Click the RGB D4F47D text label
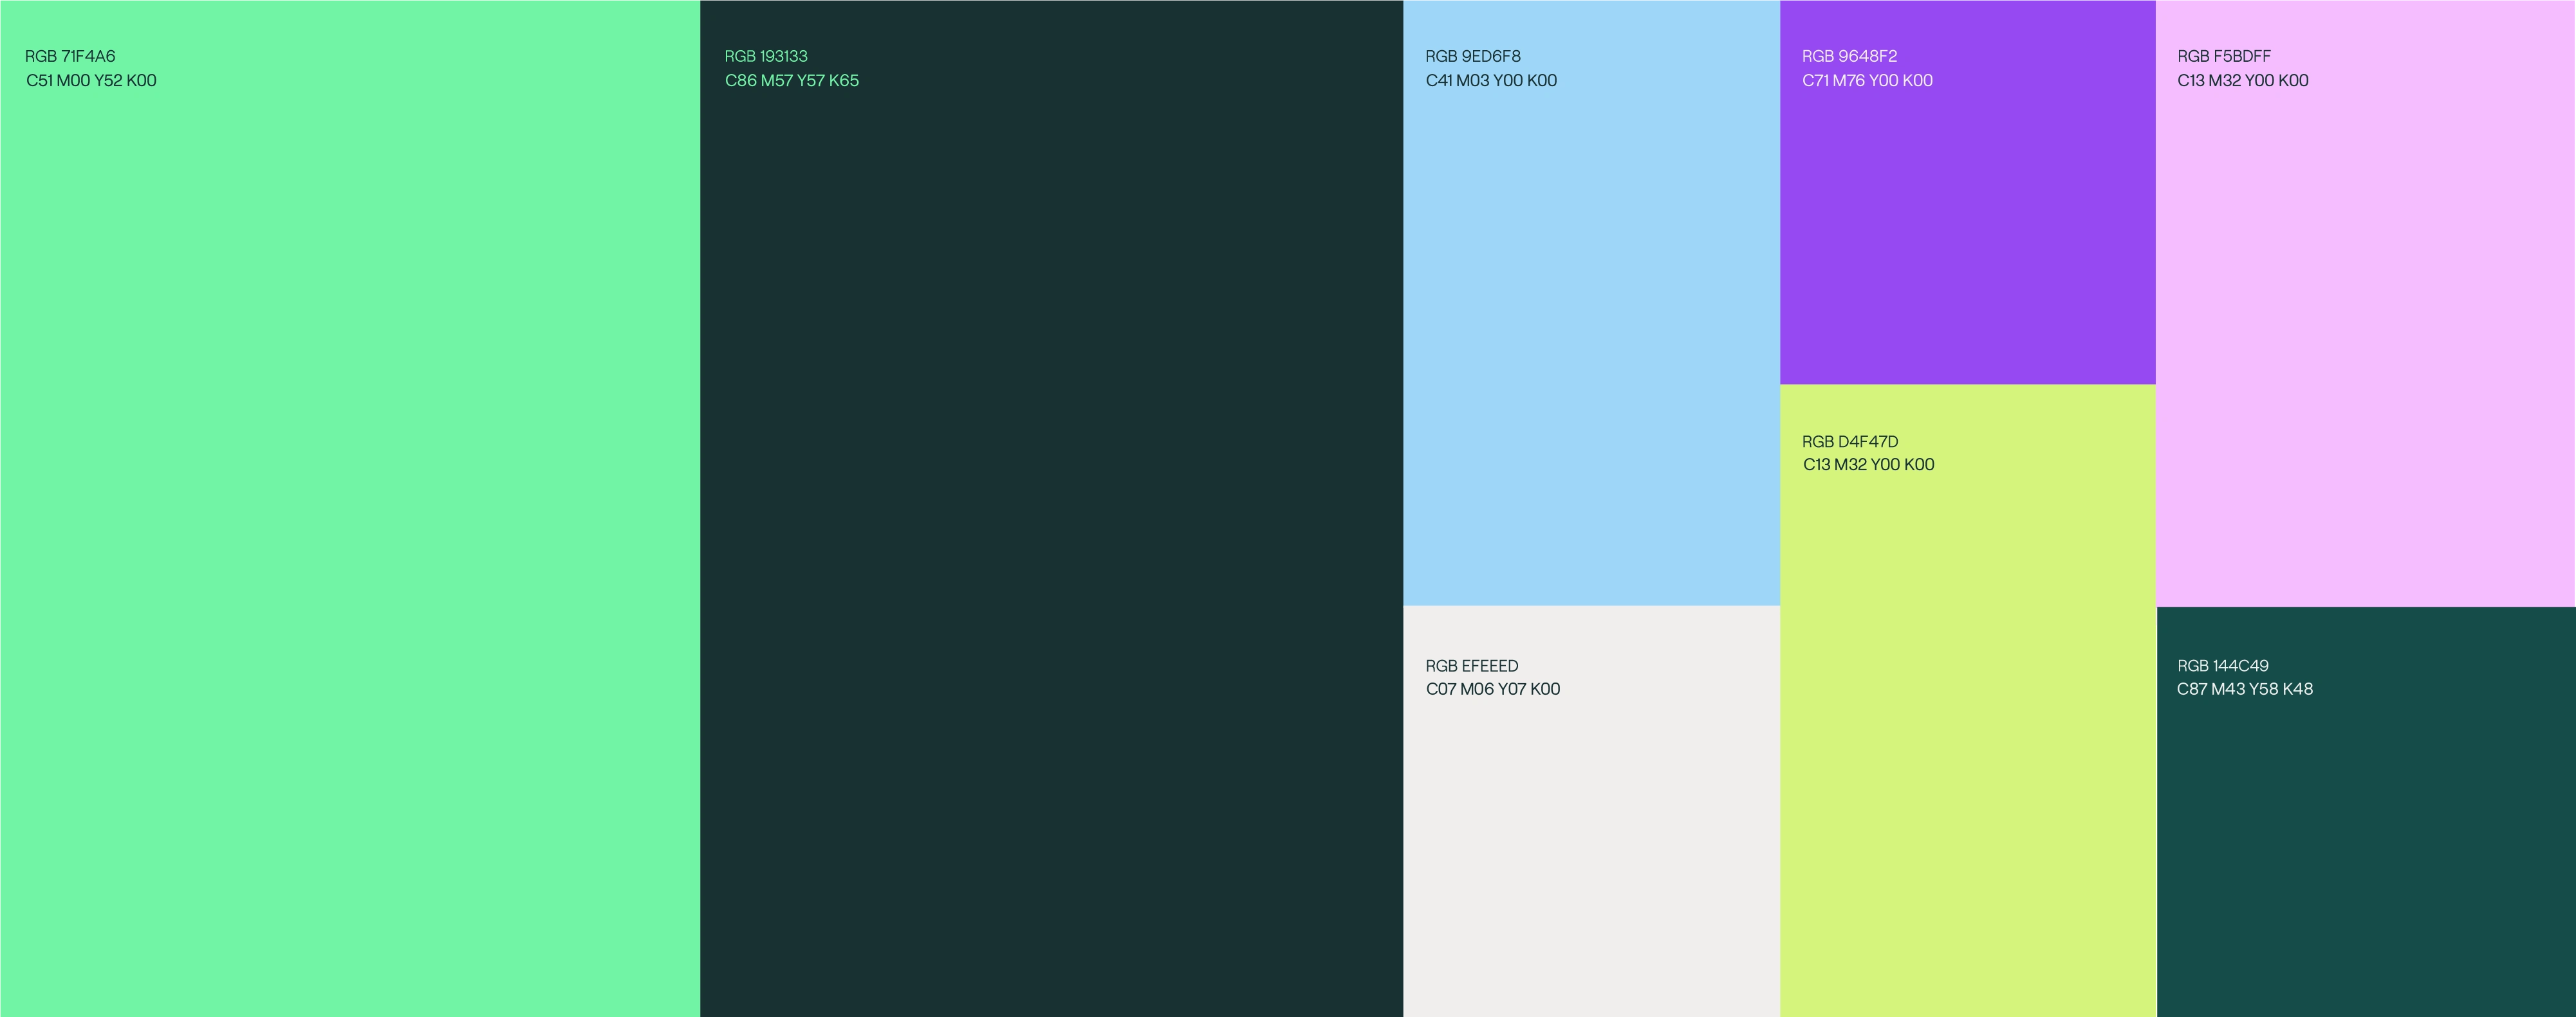 (x=1850, y=441)
